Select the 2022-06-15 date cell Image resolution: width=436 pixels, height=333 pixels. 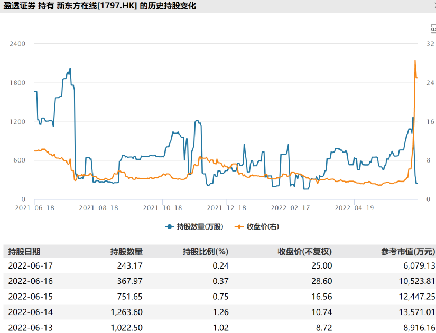click(x=30, y=297)
